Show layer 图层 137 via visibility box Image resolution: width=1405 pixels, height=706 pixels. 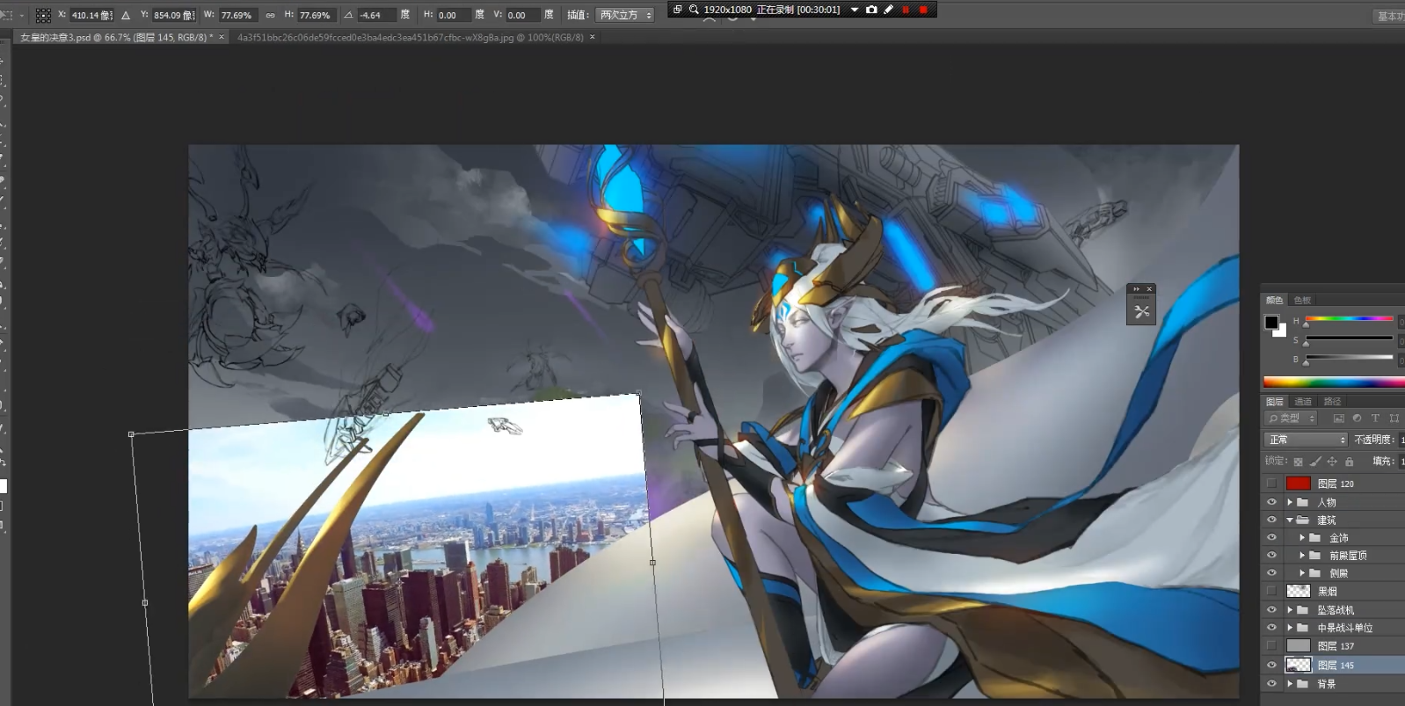click(x=1271, y=645)
